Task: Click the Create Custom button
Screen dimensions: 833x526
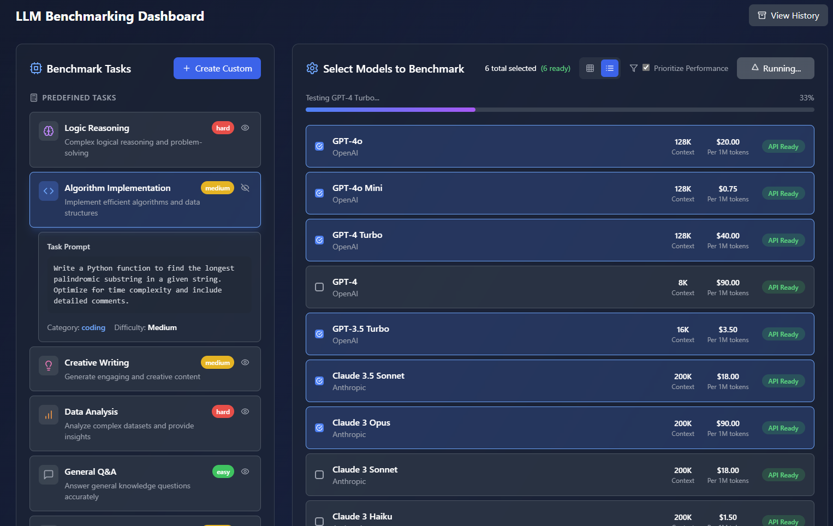Action: [x=217, y=68]
